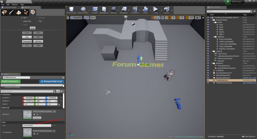Click Element 0 material thumbnail
Image resolution: width=257 pixels, height=139 pixels.
pyautogui.click(x=27, y=115)
